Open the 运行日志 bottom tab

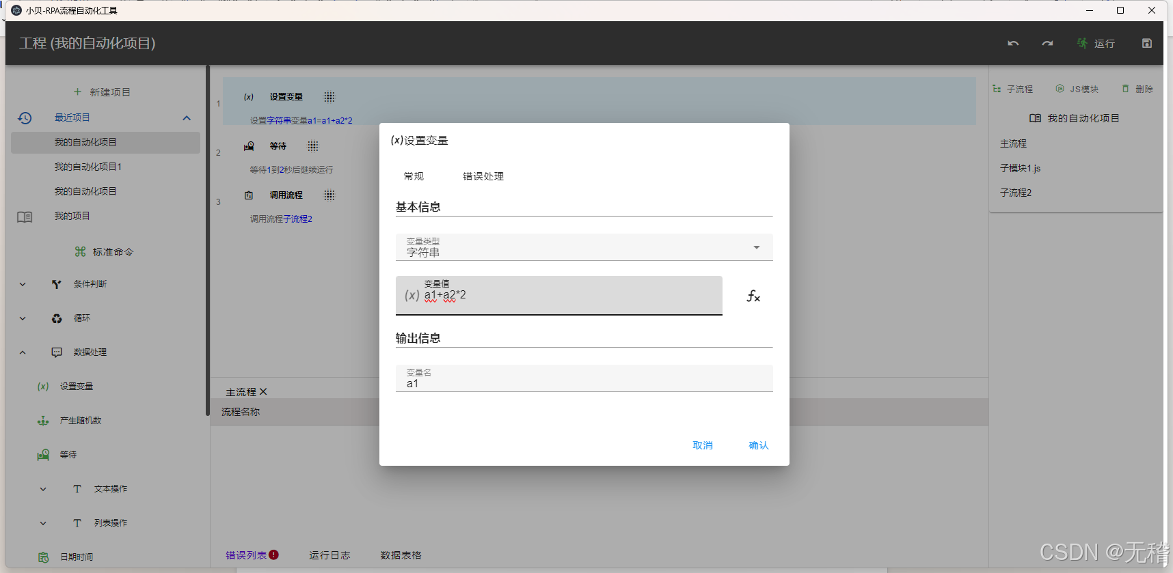tap(329, 555)
